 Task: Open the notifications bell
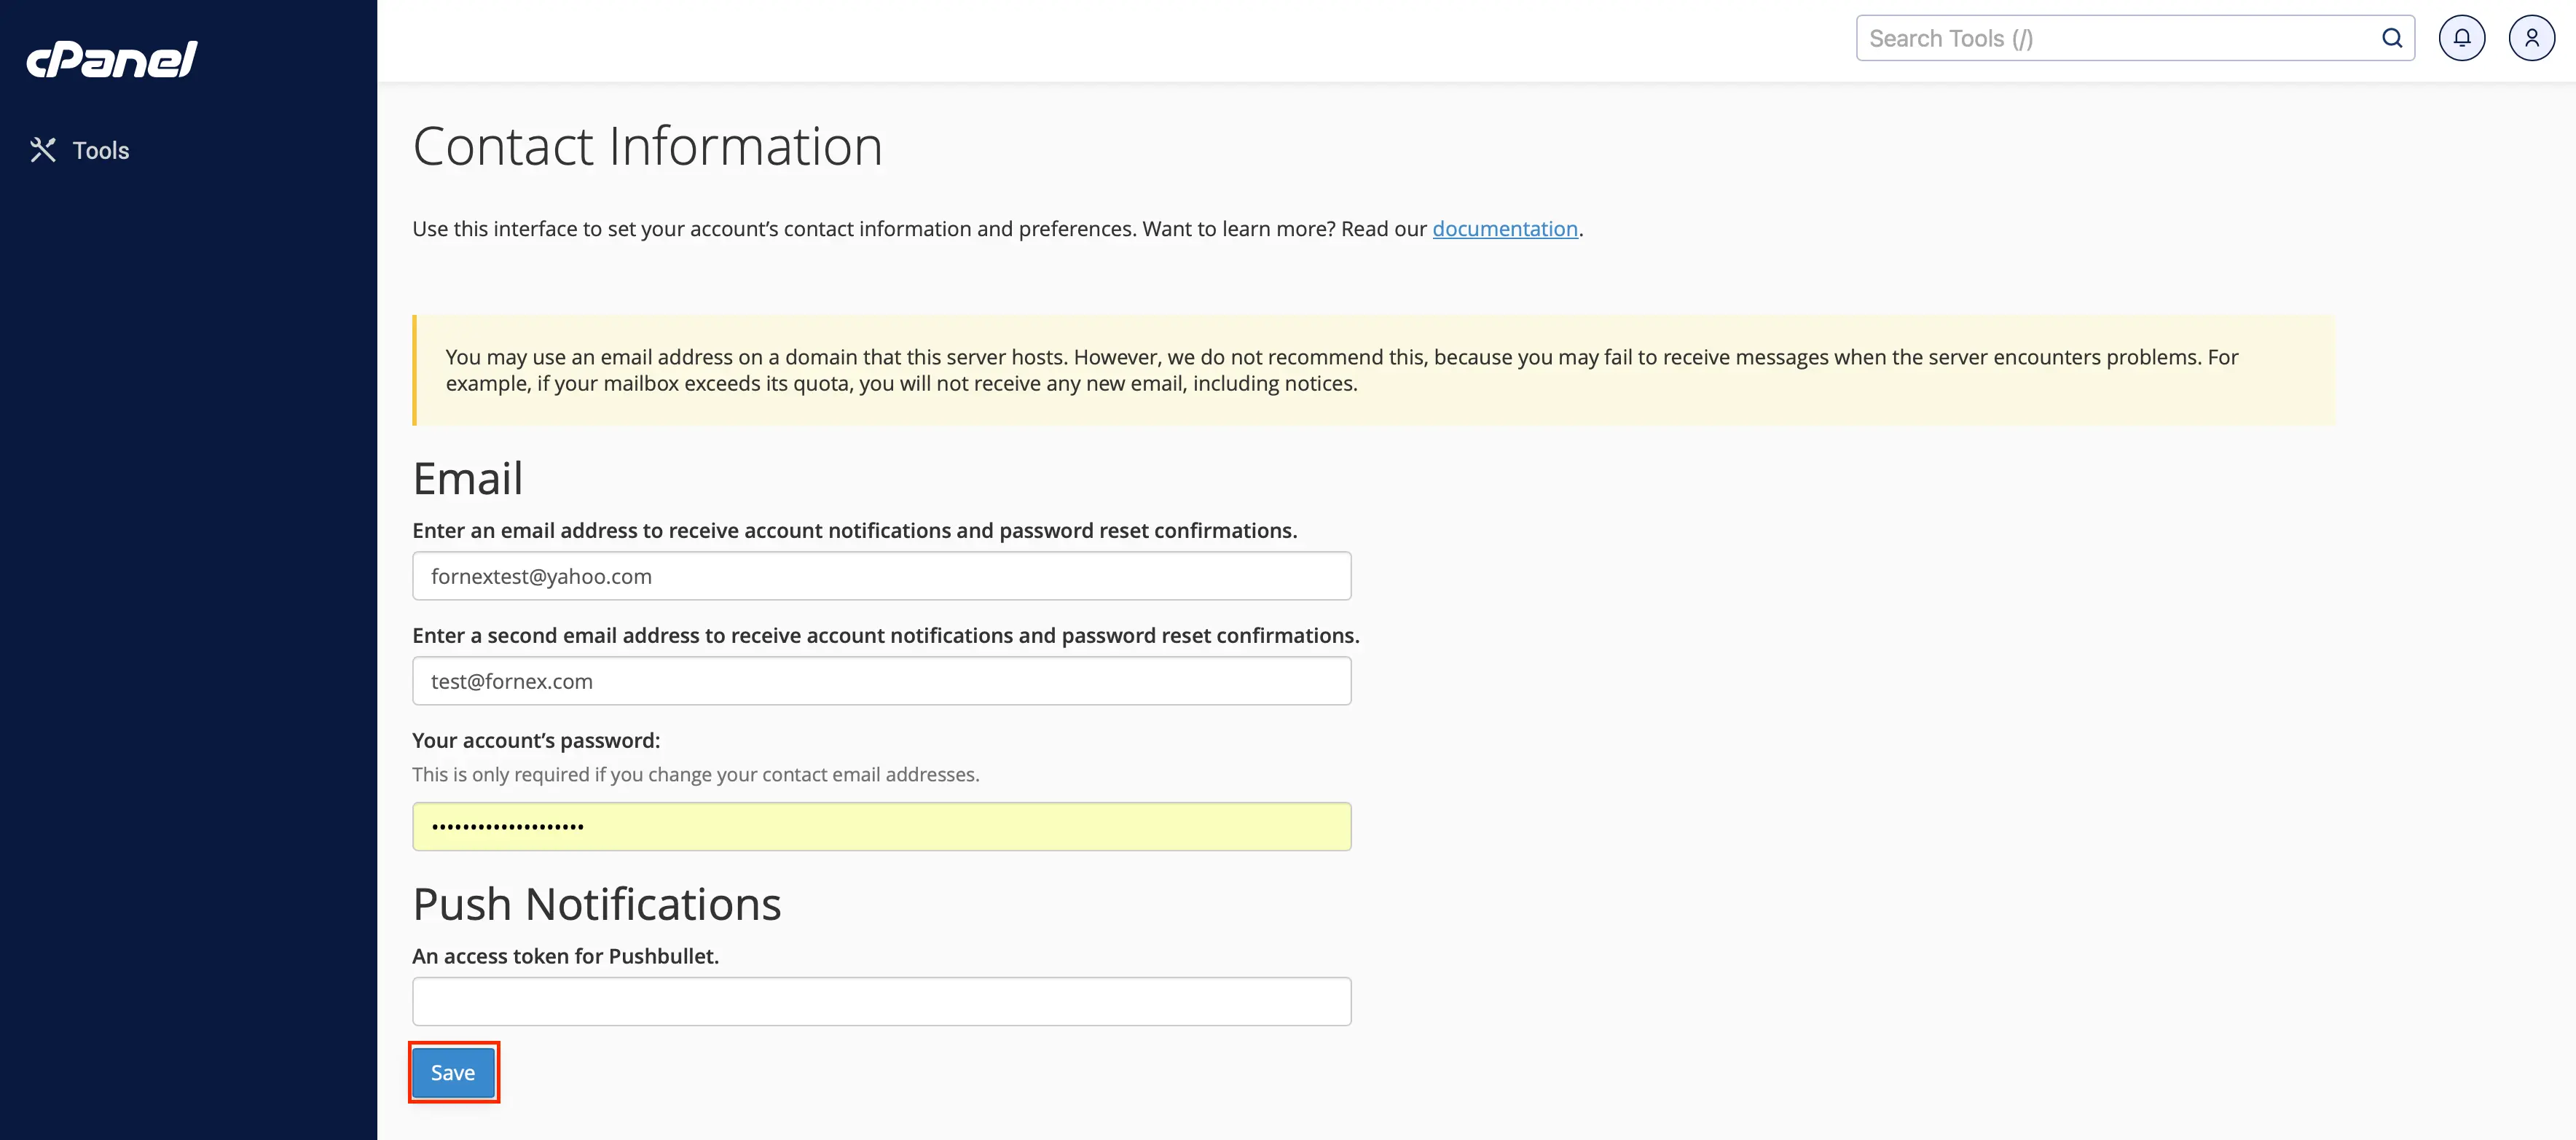(2461, 38)
